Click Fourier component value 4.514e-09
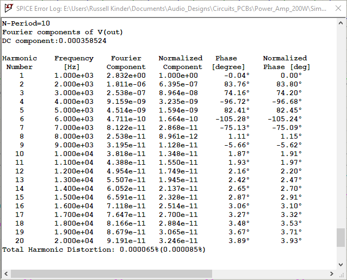The height and width of the screenshot is (280, 347). [126, 110]
